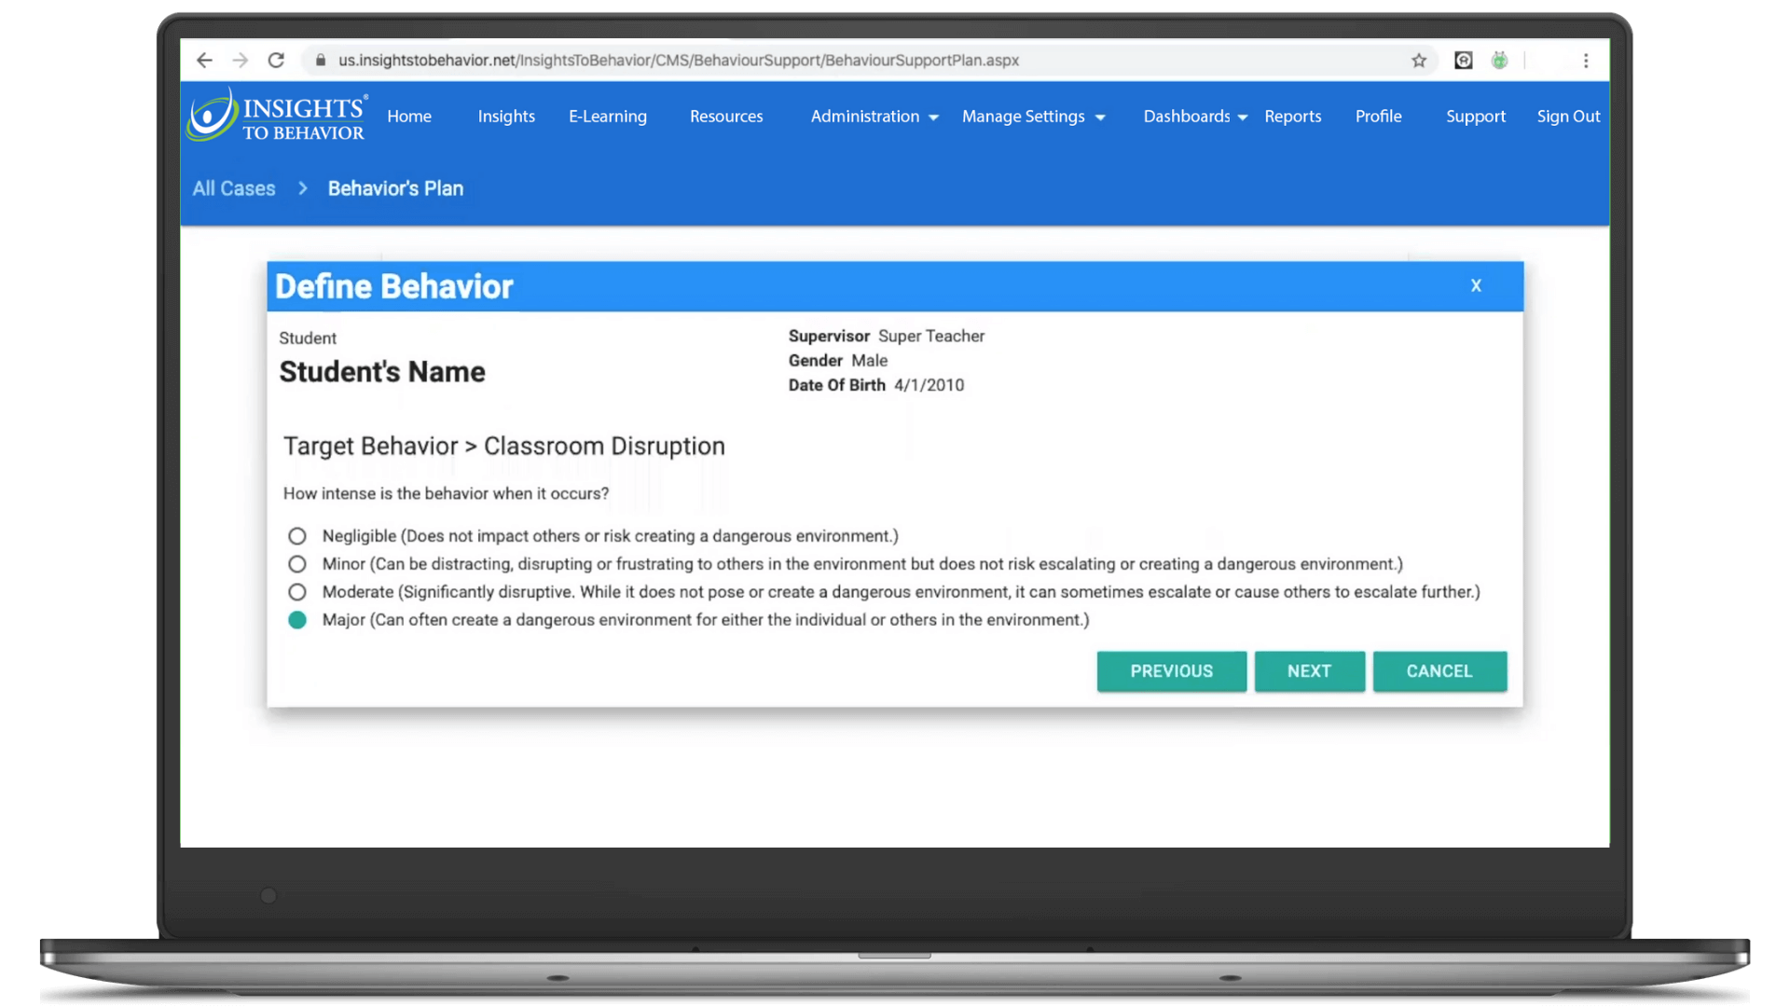Select the Minor intensity option
Screen dimensions: 1790x1007
tap(296, 564)
